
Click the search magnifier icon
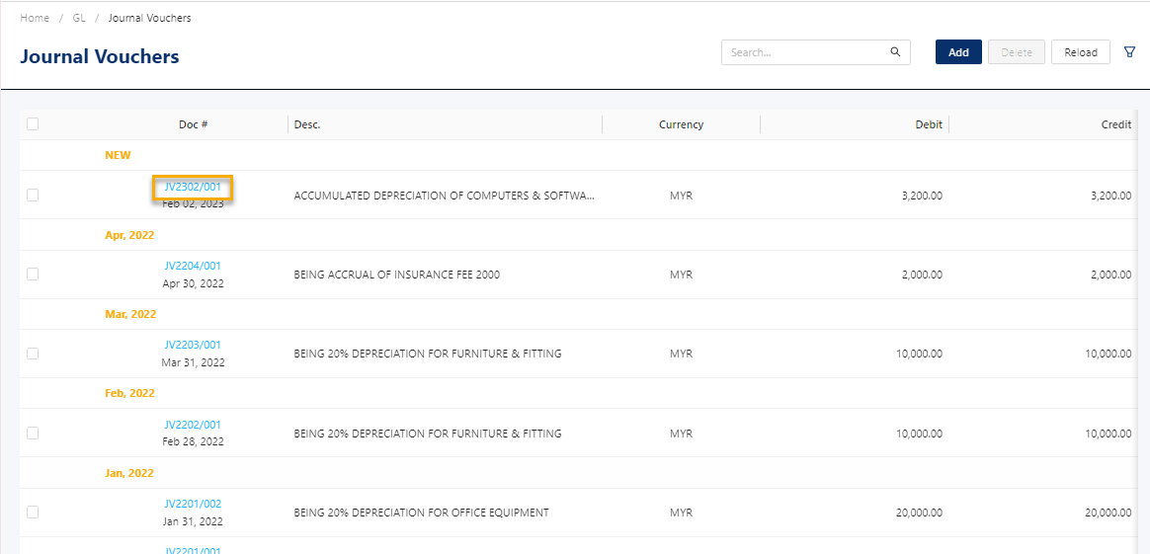(895, 52)
